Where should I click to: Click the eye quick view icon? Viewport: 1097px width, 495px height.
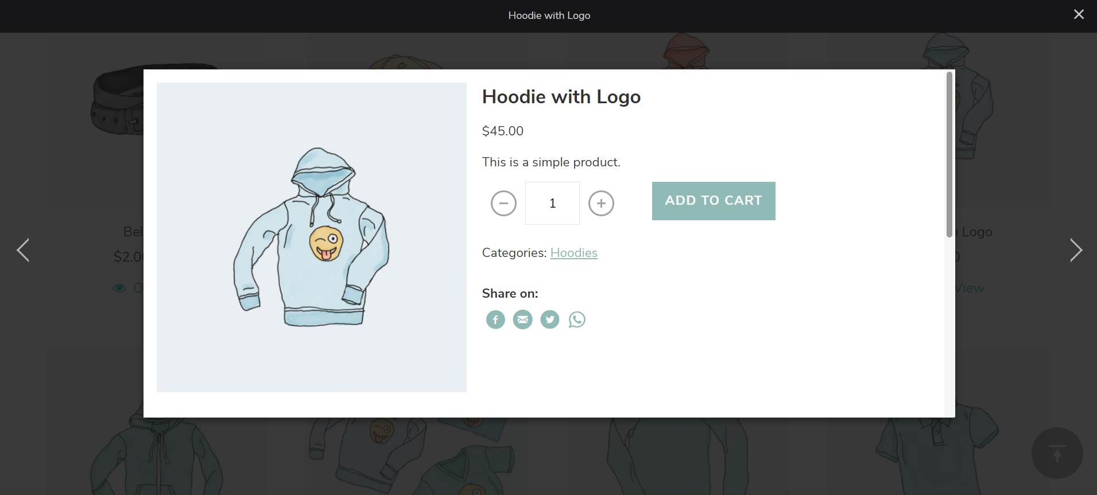point(119,288)
